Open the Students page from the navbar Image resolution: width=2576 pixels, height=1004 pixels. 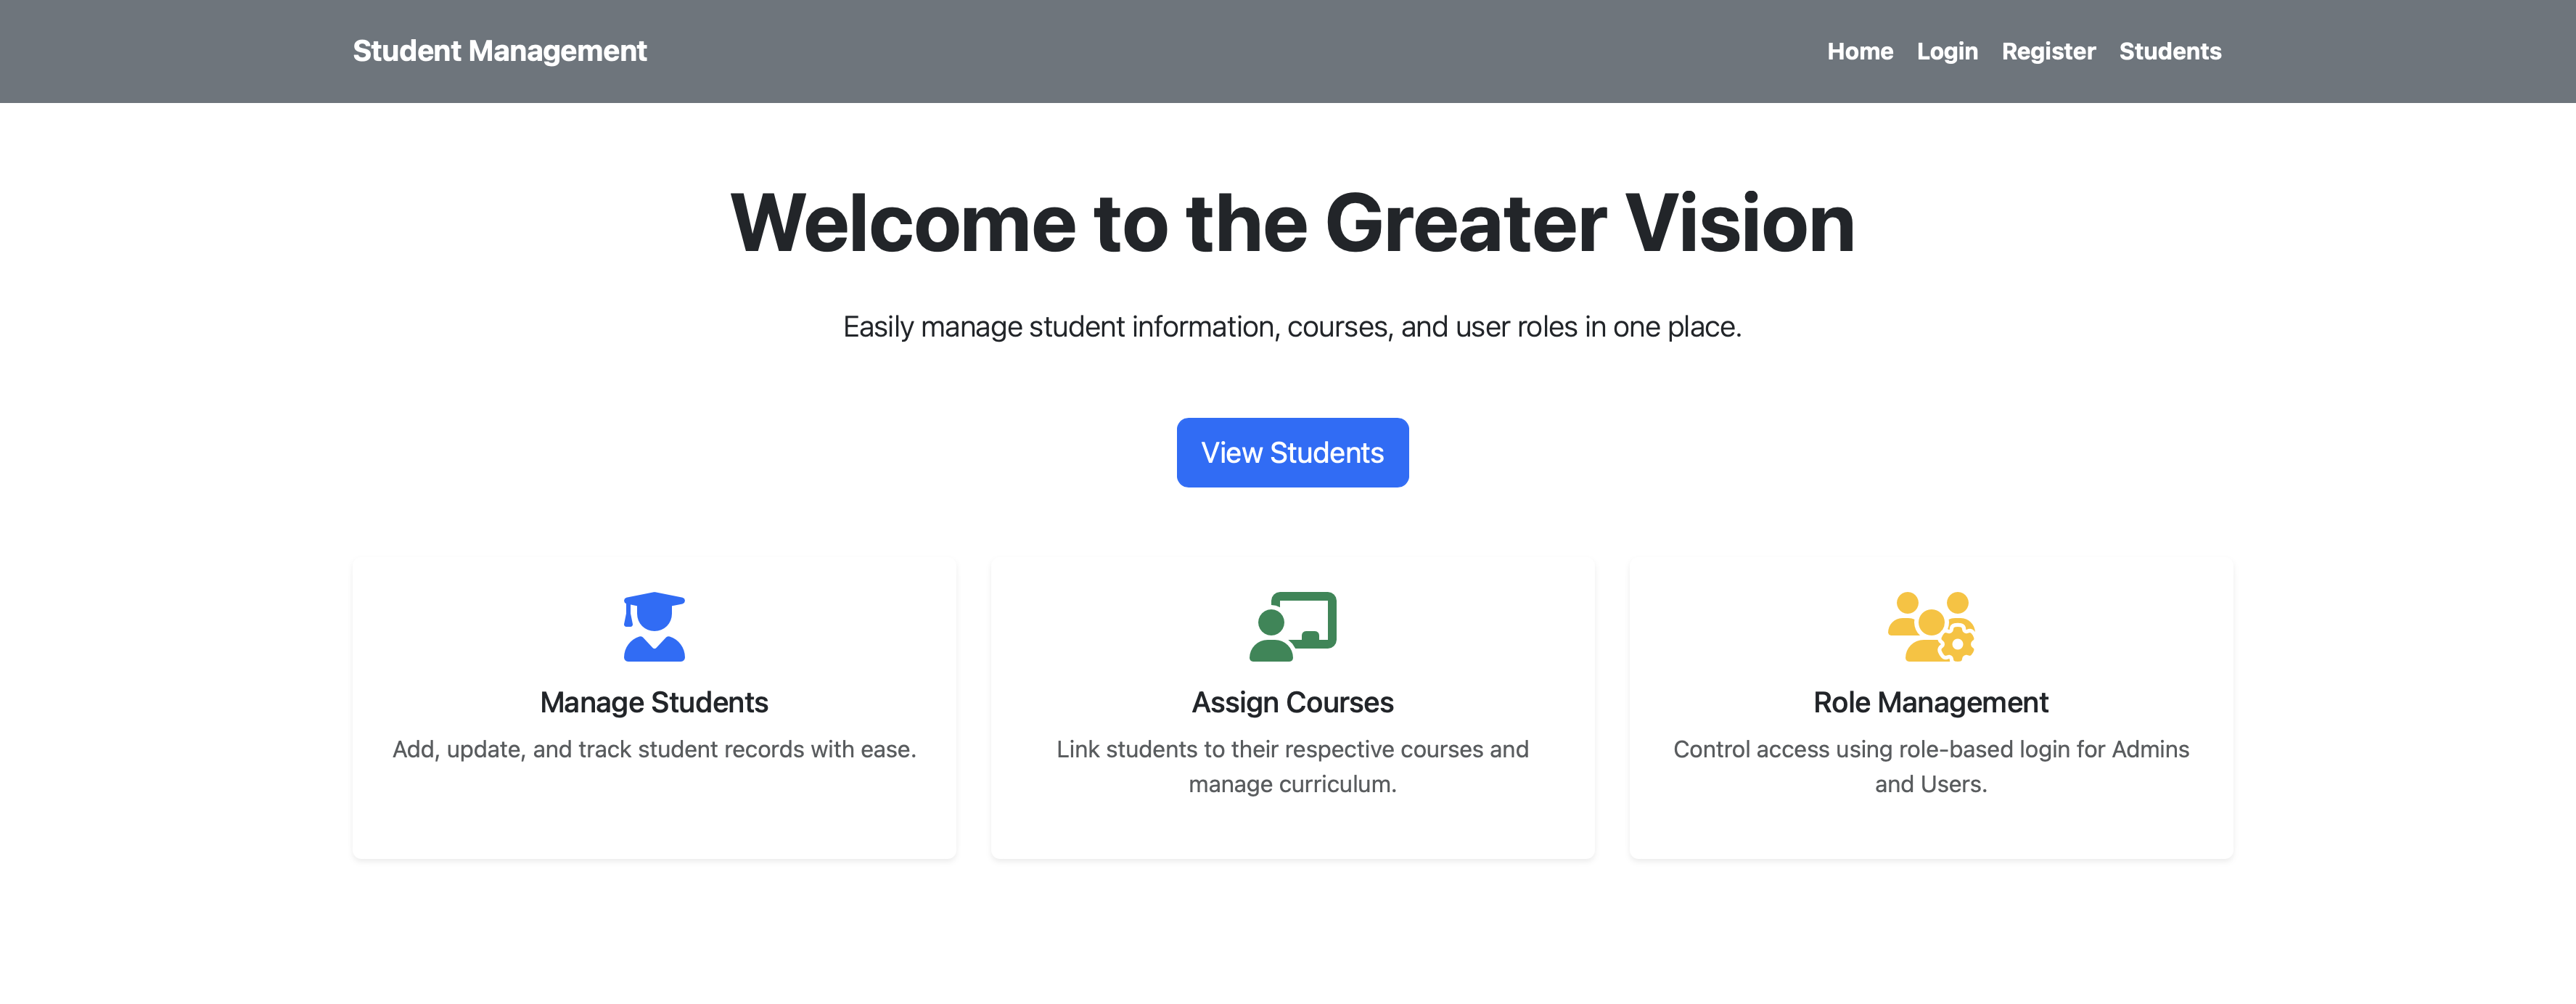[x=2171, y=51]
